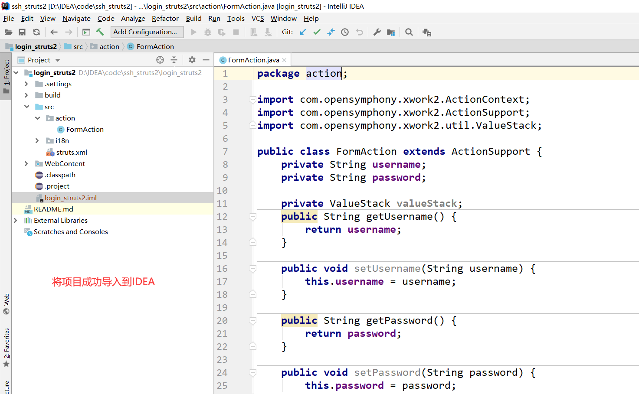Open Project panel gear settings
The height and width of the screenshot is (394, 639).
click(x=192, y=60)
